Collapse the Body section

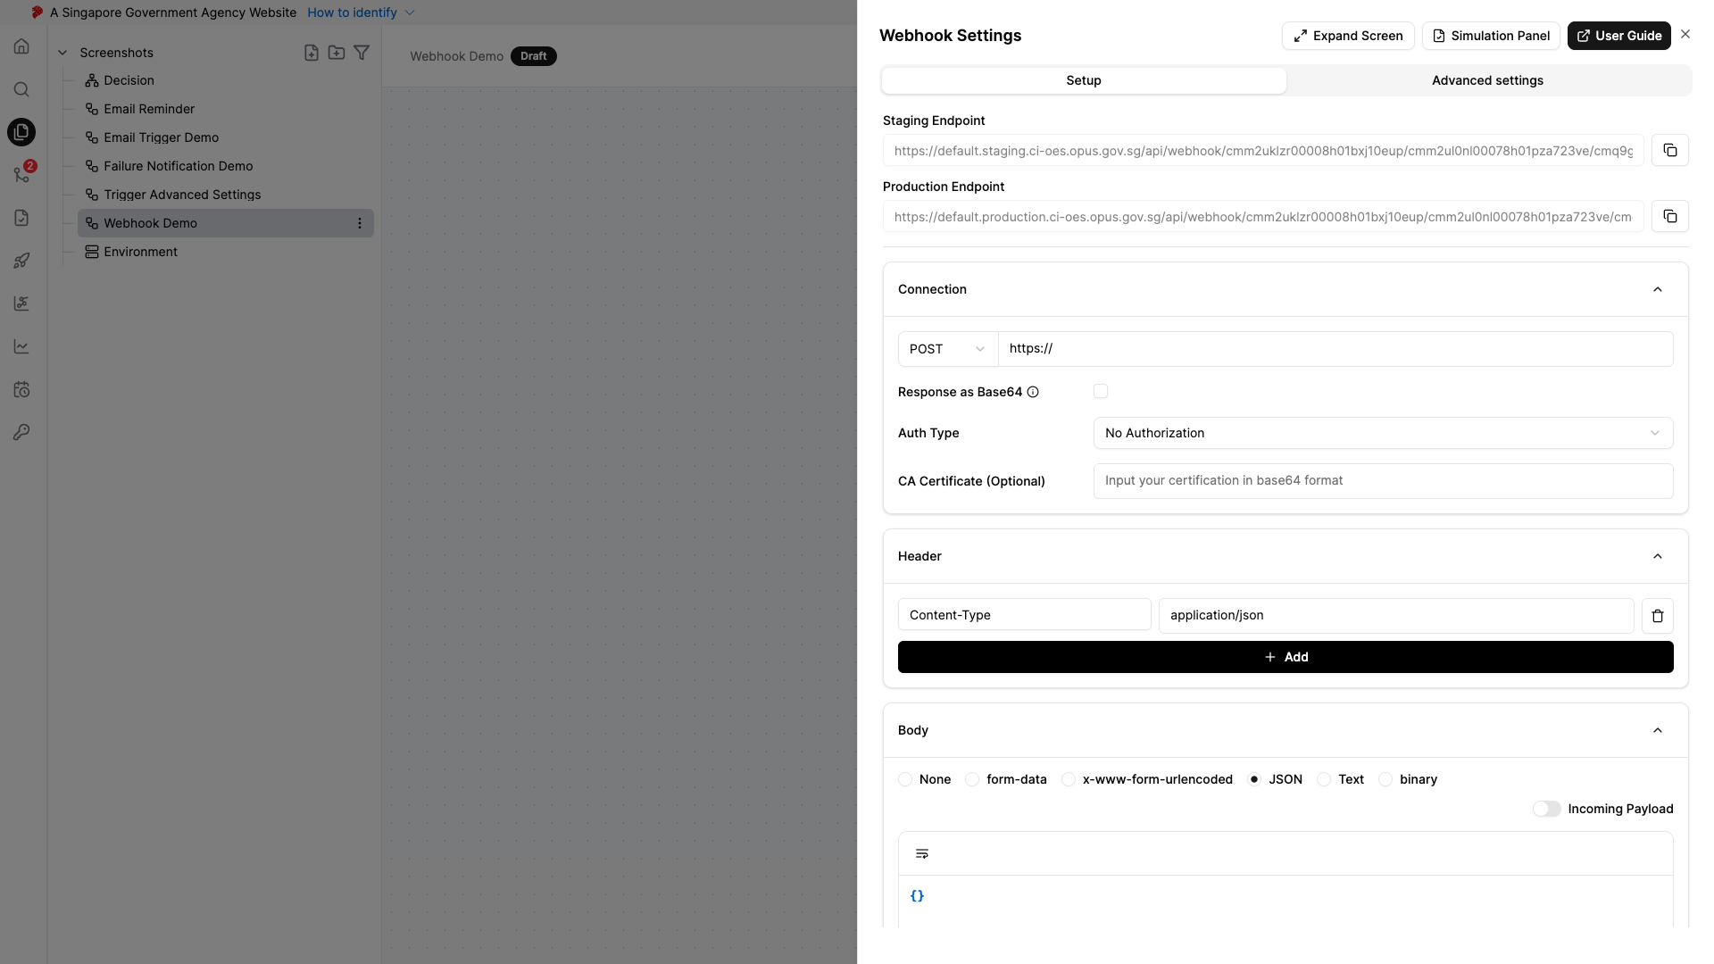pos(1658,730)
